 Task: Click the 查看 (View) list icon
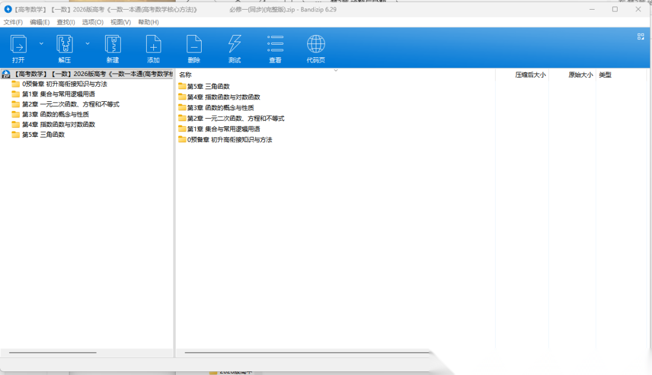click(275, 45)
